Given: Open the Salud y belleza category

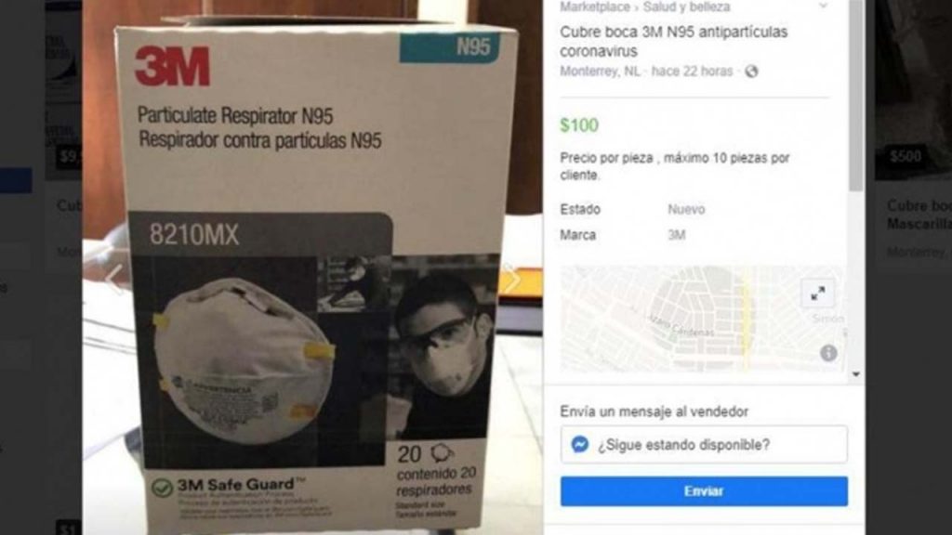Looking at the screenshot, I should point(686,7).
